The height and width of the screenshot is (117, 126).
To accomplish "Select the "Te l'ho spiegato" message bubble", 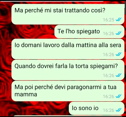I will coord(89,32).
